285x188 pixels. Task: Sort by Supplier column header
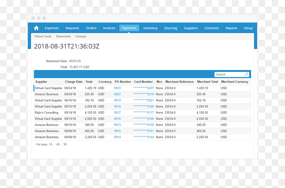pos(41,82)
